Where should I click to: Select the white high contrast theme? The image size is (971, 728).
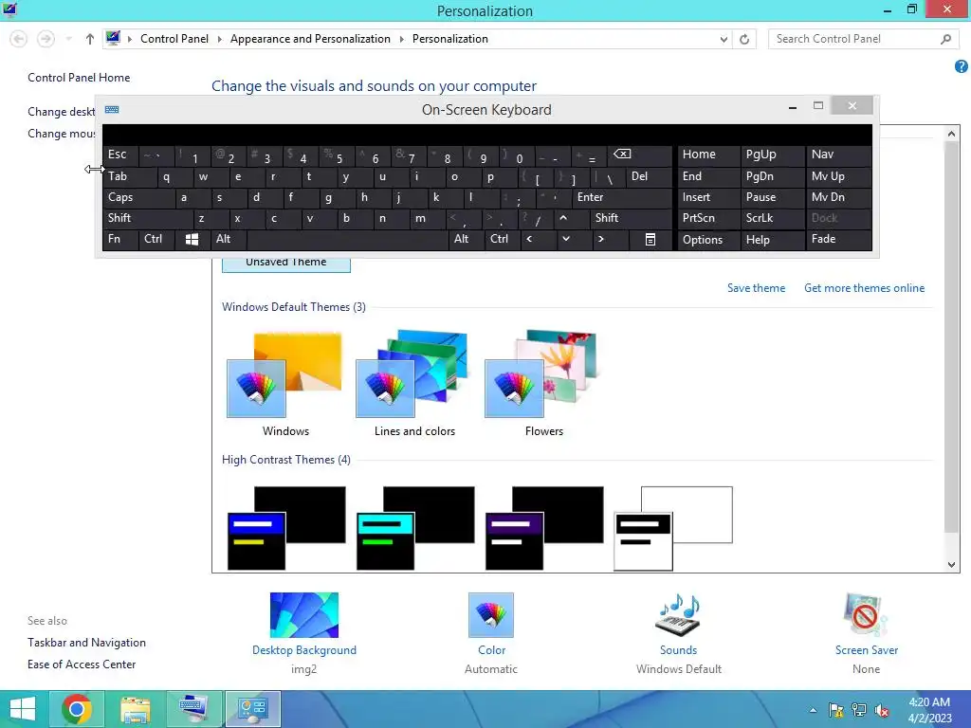673,528
